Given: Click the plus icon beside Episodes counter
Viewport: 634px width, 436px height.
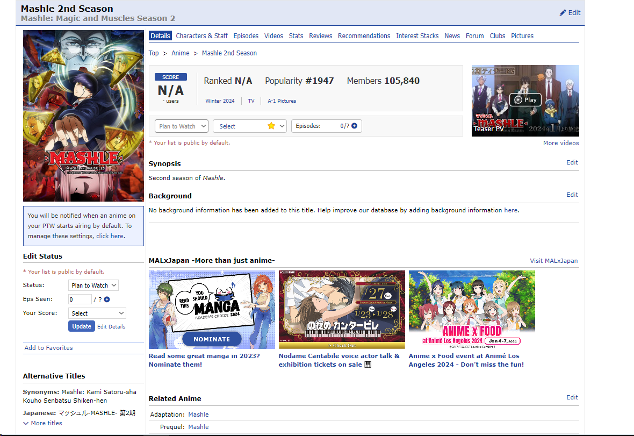Looking at the screenshot, I should [x=354, y=126].
